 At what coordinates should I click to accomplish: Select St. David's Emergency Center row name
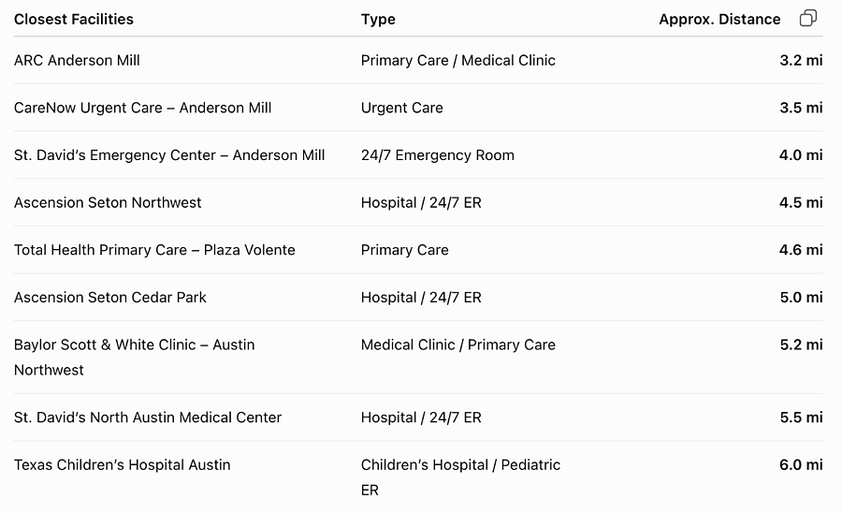pyautogui.click(x=169, y=154)
